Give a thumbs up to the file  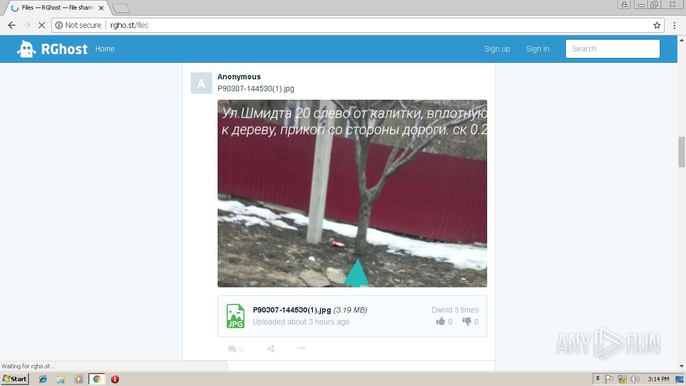[441, 322]
